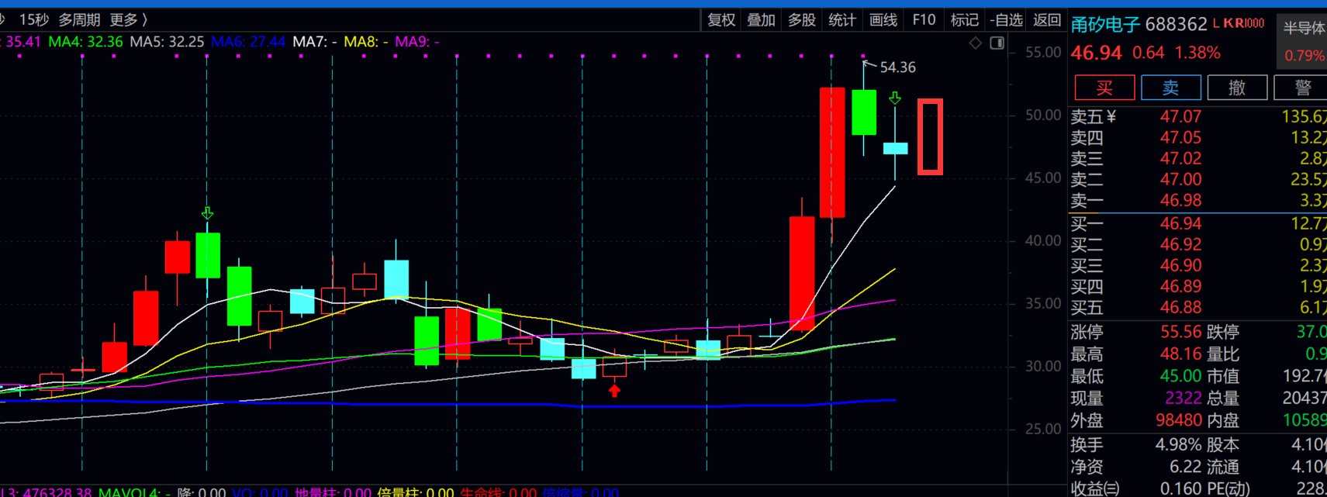Click the green down arrow above latest candle

tap(895, 98)
